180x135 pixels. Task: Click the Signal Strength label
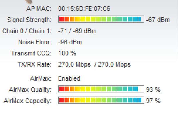(x=29, y=20)
